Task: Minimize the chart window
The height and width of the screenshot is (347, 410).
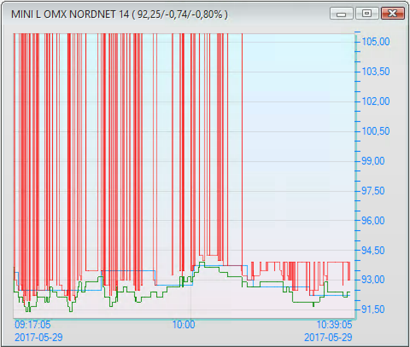Action: (341, 14)
